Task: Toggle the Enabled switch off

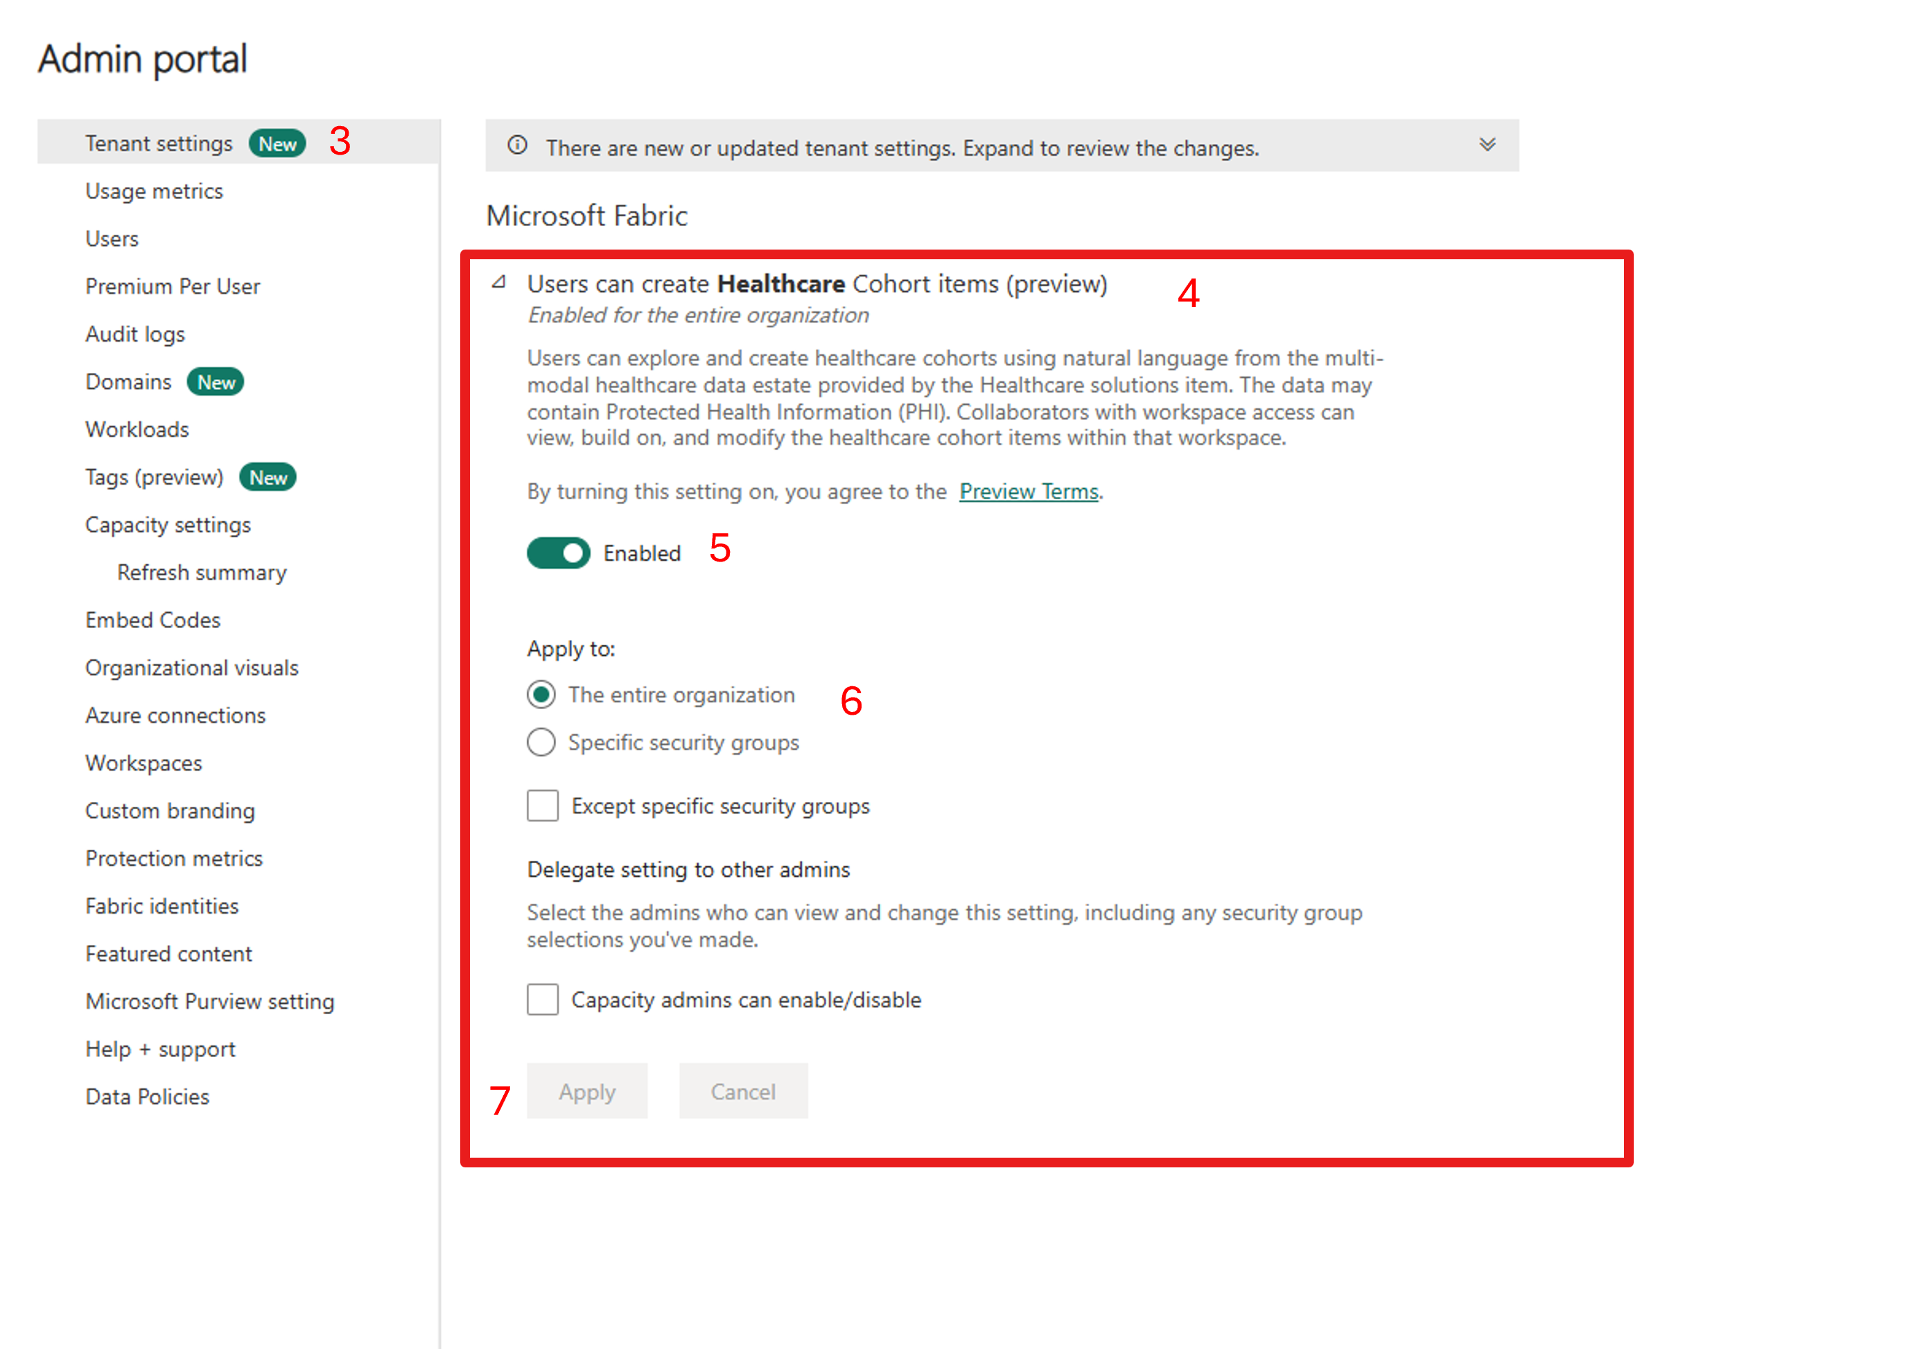Action: 558,552
